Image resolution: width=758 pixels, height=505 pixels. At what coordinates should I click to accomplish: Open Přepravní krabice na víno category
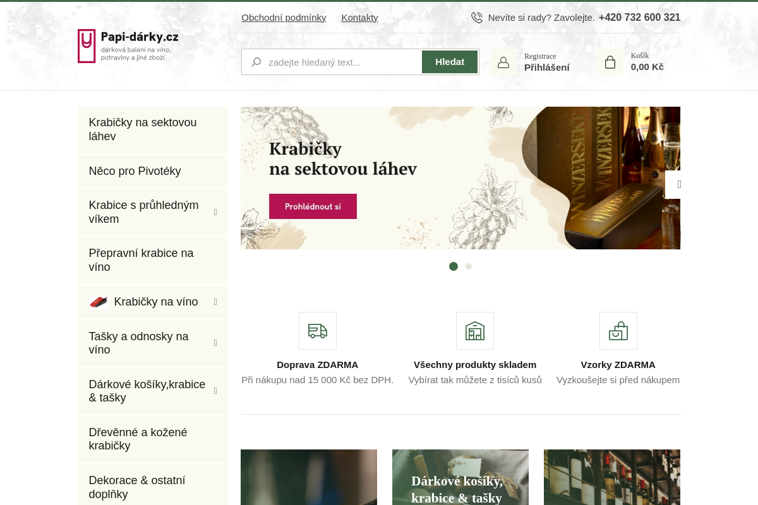point(141,260)
